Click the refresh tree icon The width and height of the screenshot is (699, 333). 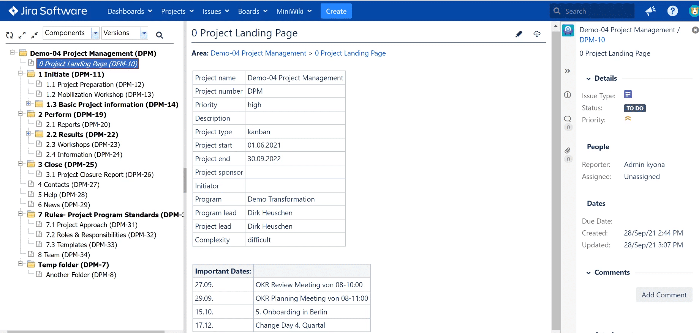point(9,35)
